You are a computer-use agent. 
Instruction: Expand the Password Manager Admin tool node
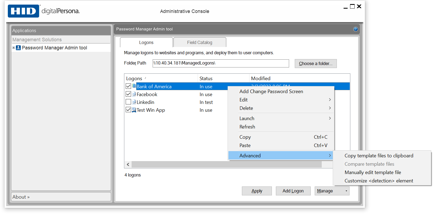coord(13,48)
